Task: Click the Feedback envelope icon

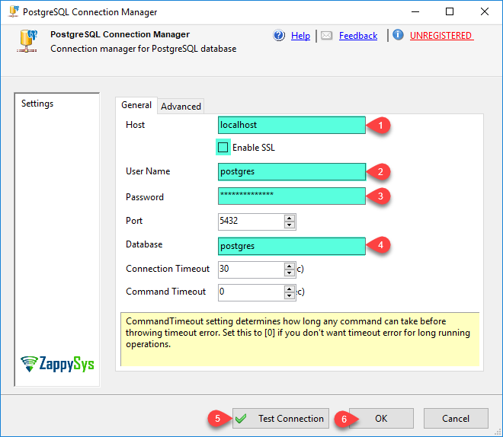Action: [x=326, y=35]
